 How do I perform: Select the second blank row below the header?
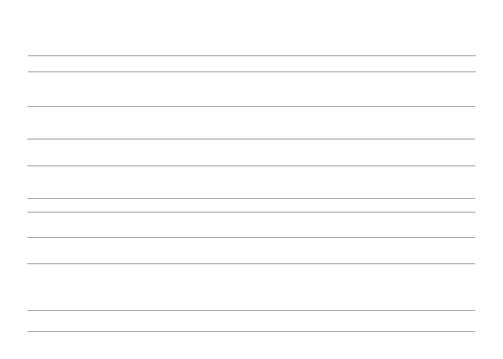[x=251, y=123]
